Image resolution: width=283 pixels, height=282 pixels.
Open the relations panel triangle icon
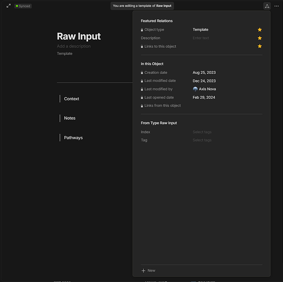(x=267, y=6)
